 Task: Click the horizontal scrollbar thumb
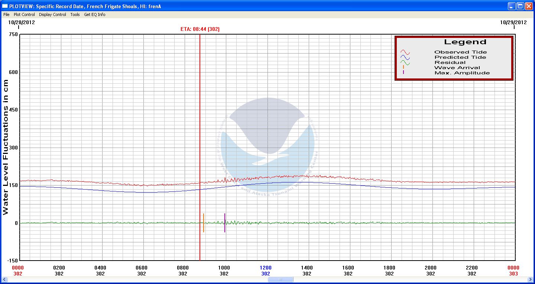[281, 280]
